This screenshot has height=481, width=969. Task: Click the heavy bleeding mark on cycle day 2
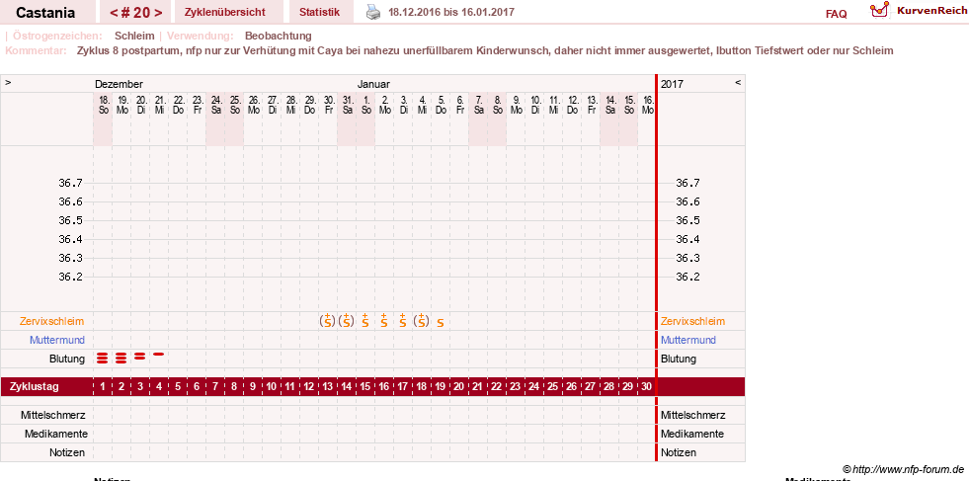click(x=121, y=358)
